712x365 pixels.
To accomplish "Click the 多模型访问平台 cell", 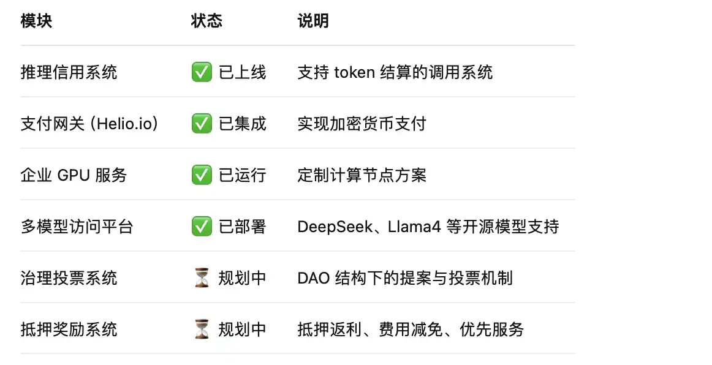I will point(77,227).
